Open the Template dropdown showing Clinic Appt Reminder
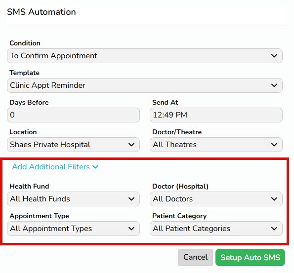The height and width of the screenshot is (273, 294). pos(145,85)
